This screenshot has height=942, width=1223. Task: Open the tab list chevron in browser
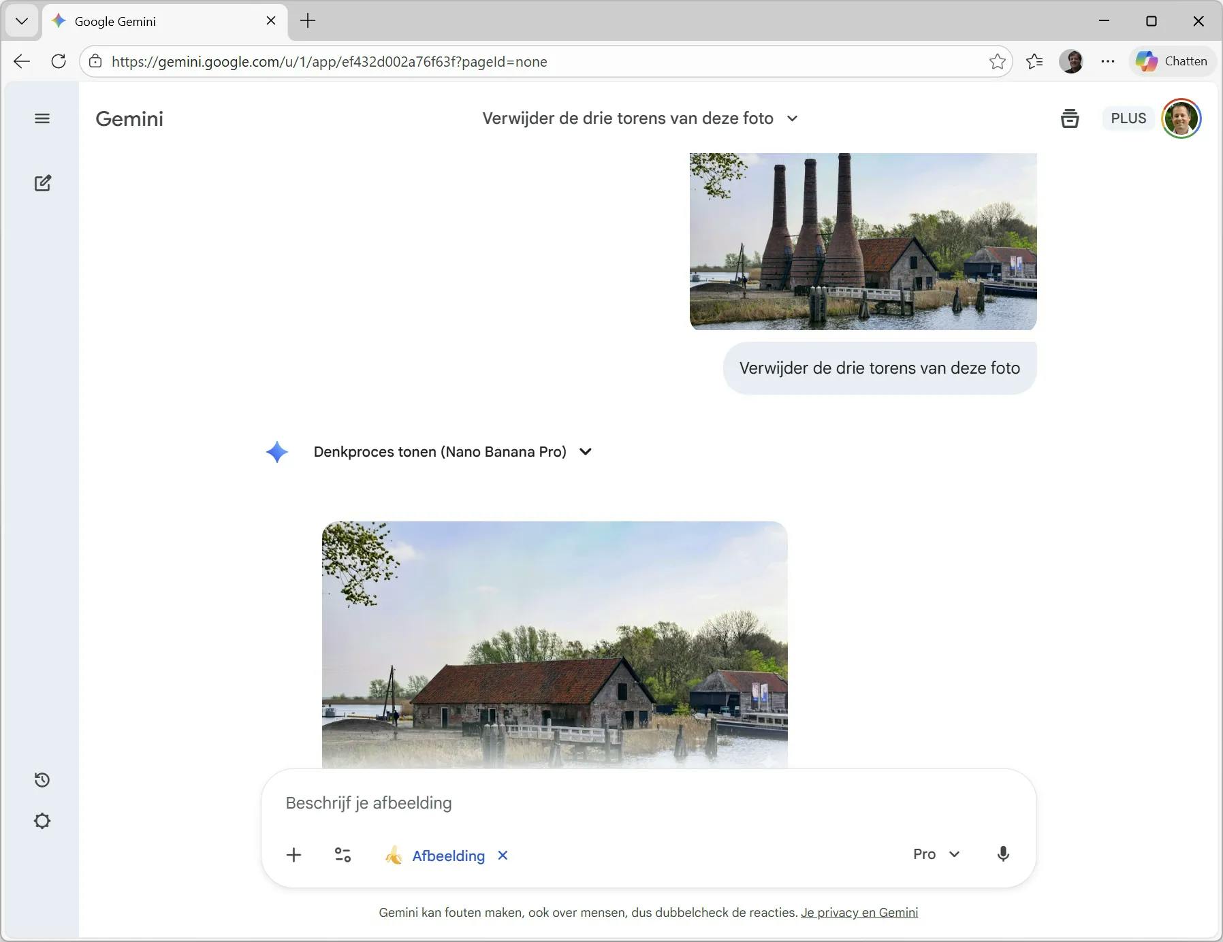coord(22,21)
